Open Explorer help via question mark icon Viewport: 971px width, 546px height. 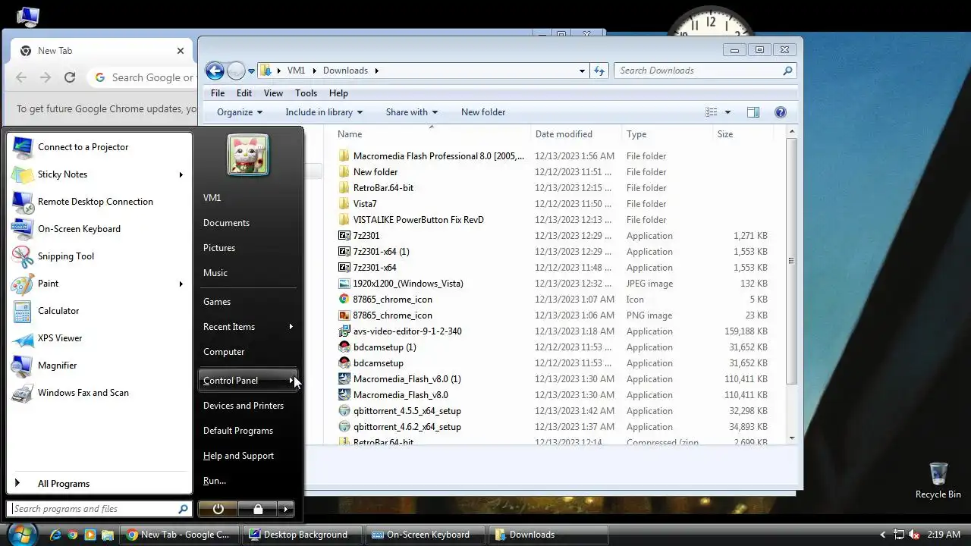(x=781, y=112)
